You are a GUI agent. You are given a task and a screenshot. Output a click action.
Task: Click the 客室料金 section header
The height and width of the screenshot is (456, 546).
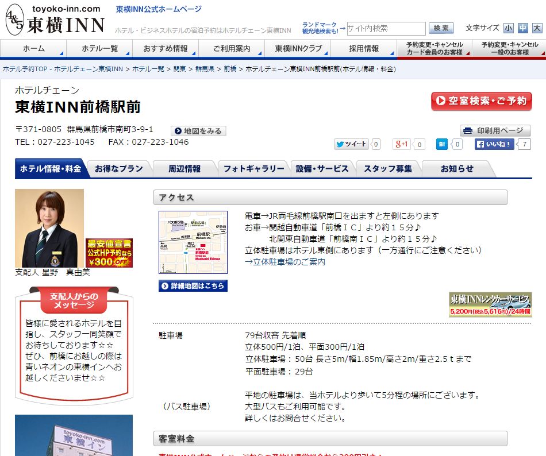coord(330,439)
